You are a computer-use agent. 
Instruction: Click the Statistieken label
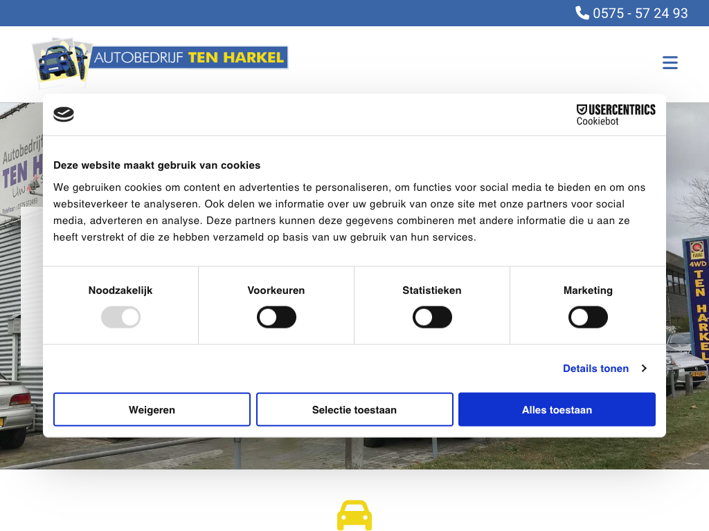(x=432, y=290)
